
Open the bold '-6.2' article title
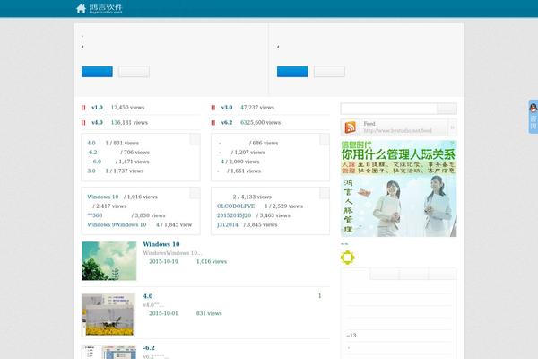coord(149,348)
